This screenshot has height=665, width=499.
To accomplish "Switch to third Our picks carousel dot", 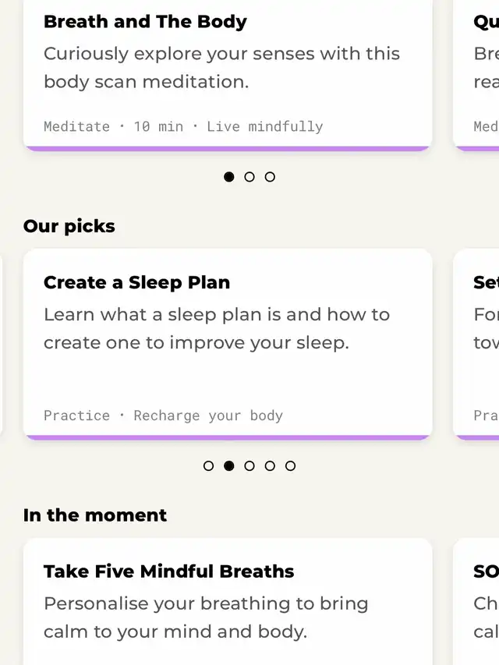I will pyautogui.click(x=249, y=466).
